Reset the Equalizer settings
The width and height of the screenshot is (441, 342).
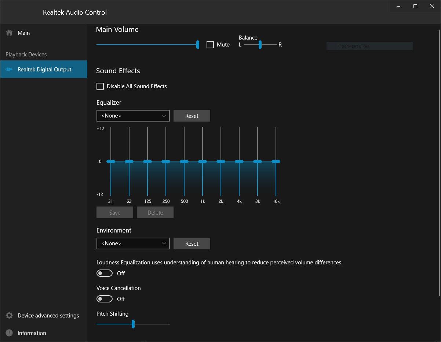(x=192, y=116)
